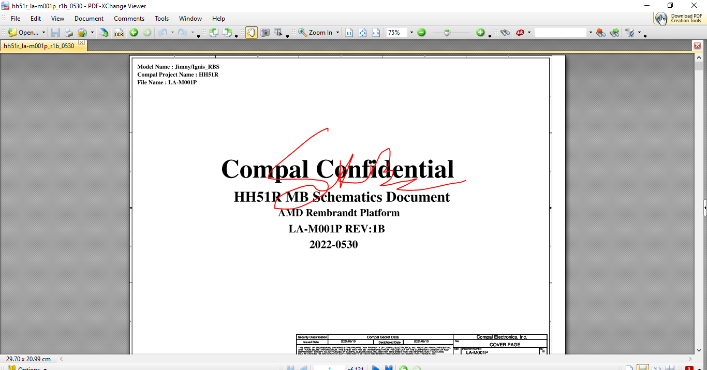Image resolution: width=707 pixels, height=370 pixels.
Task: Open the Help menu
Action: pyautogui.click(x=218, y=18)
